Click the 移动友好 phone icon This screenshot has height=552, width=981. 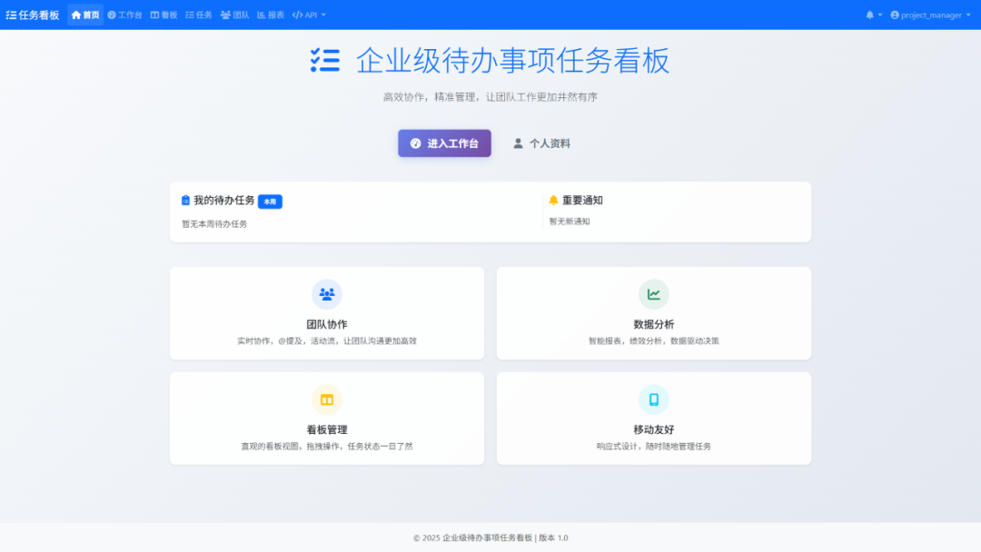coord(653,399)
